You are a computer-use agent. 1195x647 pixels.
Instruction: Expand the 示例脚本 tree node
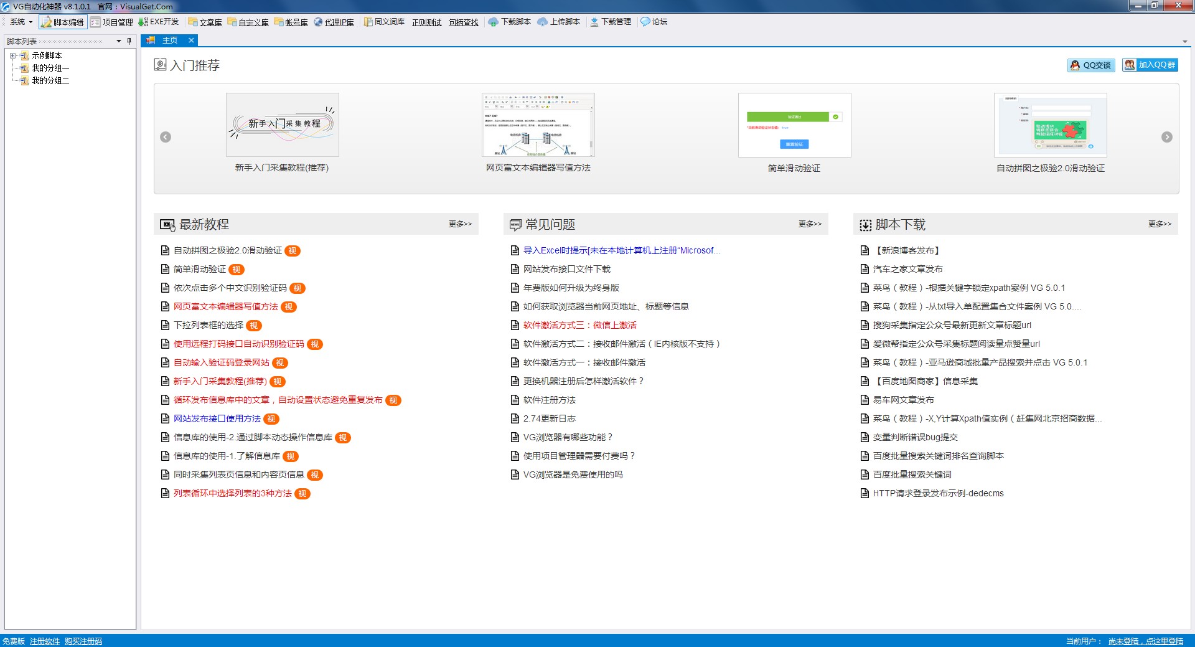coord(12,56)
